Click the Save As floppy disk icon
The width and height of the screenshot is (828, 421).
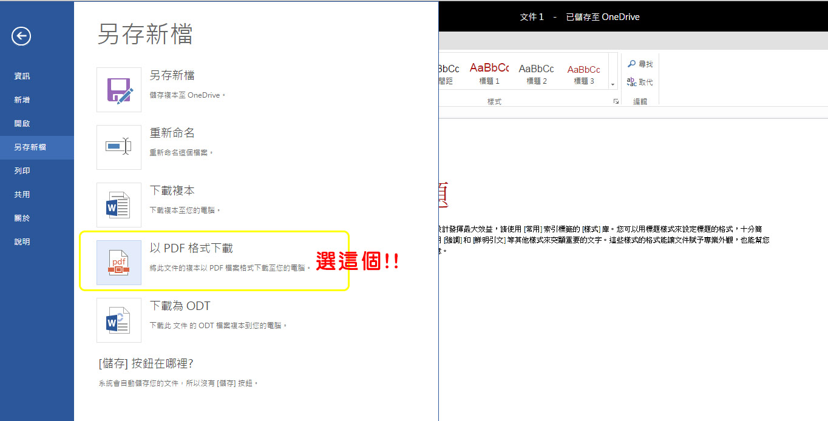119,90
